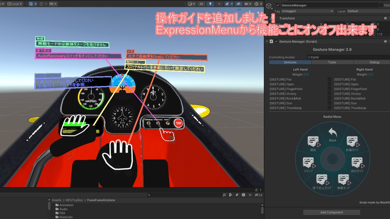Select 落下防止ガイド item in Radial Menu
The width and height of the screenshot is (390, 219).
322,182
